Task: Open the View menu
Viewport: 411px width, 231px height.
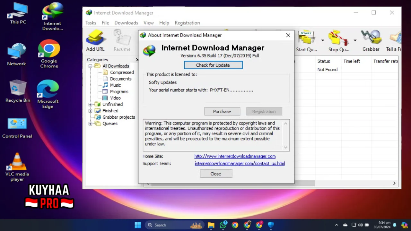Action: pyautogui.click(x=149, y=23)
